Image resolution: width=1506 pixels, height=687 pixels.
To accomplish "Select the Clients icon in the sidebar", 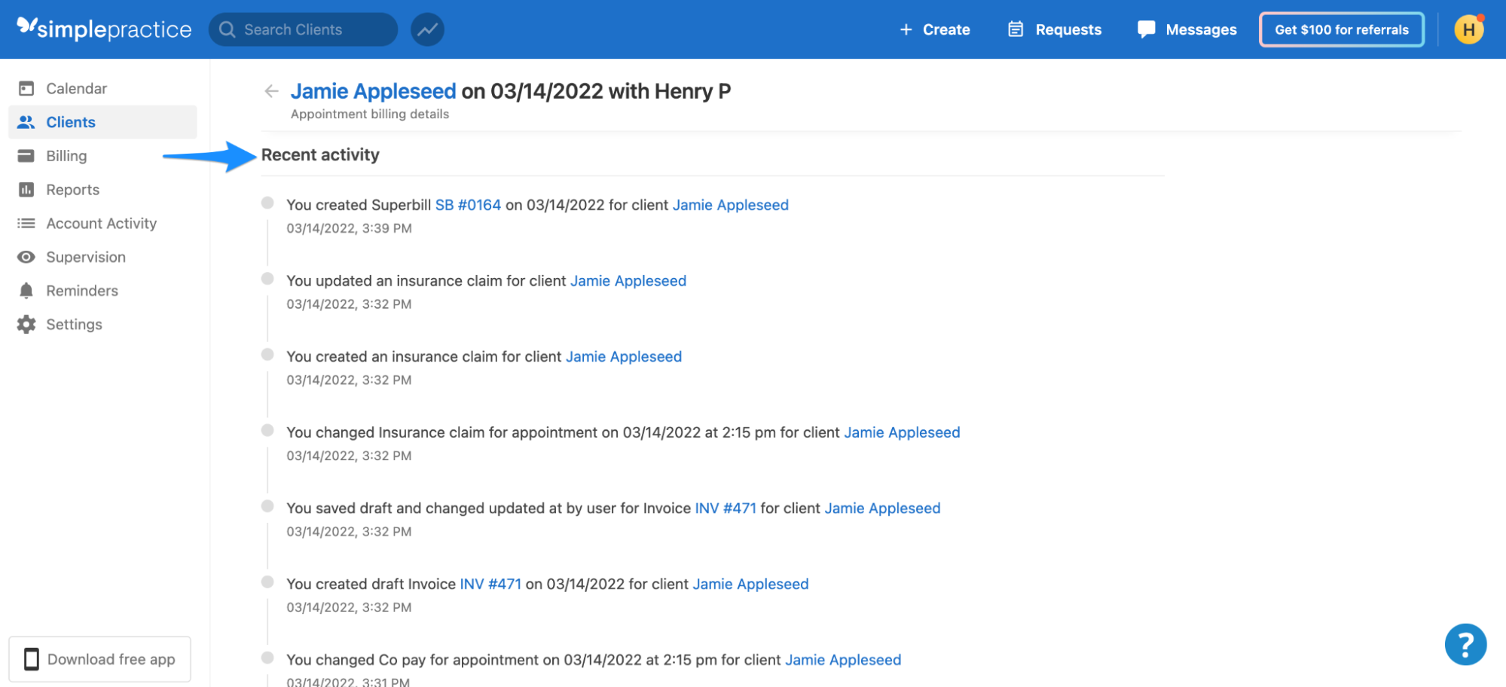I will pyautogui.click(x=70, y=121).
